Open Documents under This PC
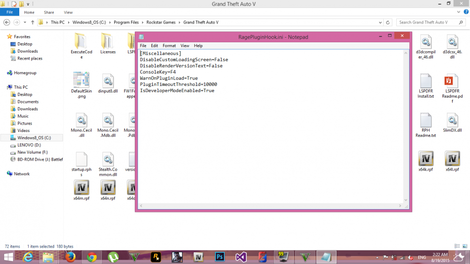The height and width of the screenshot is (264, 470). click(x=28, y=101)
